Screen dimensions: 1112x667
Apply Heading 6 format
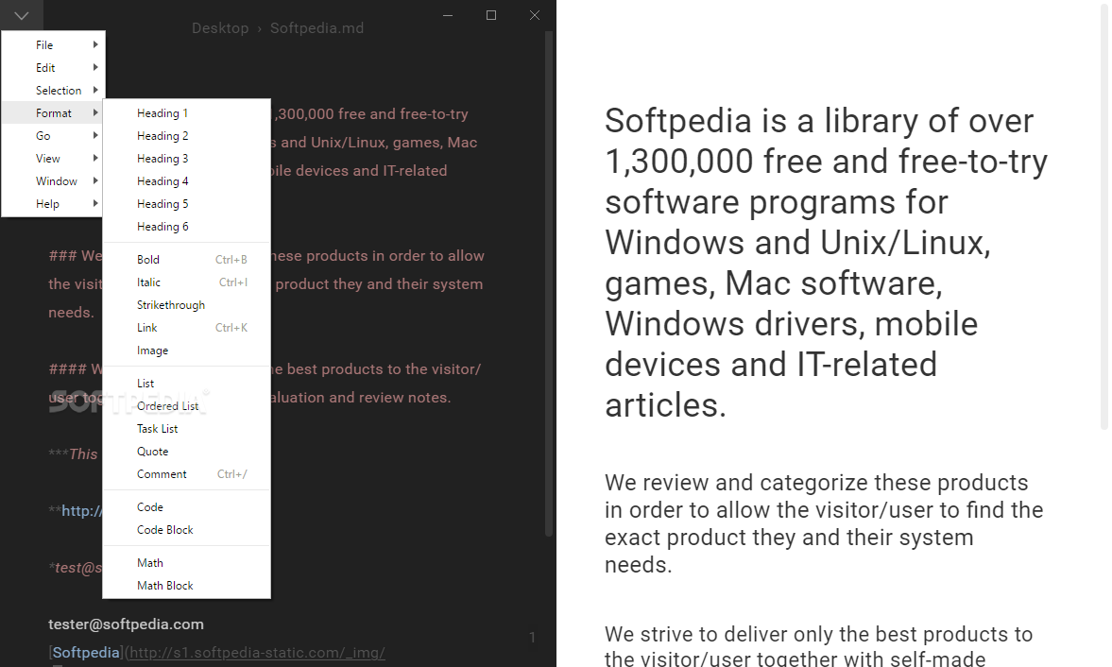coord(186,226)
